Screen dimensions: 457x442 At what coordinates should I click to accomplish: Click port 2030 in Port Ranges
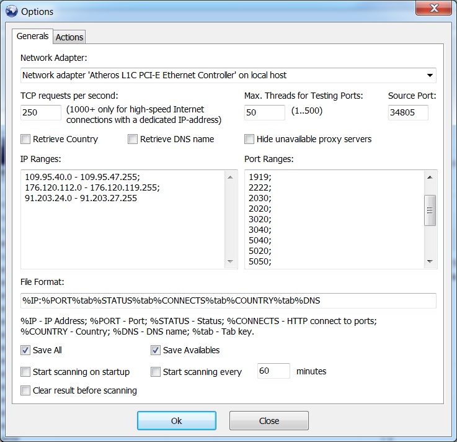(x=260, y=198)
